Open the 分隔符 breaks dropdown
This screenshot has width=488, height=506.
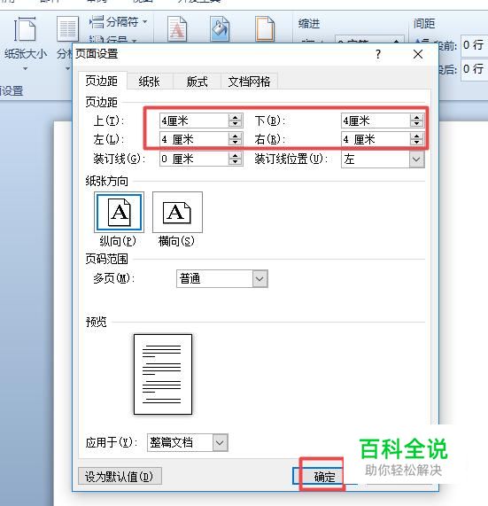click(x=118, y=22)
